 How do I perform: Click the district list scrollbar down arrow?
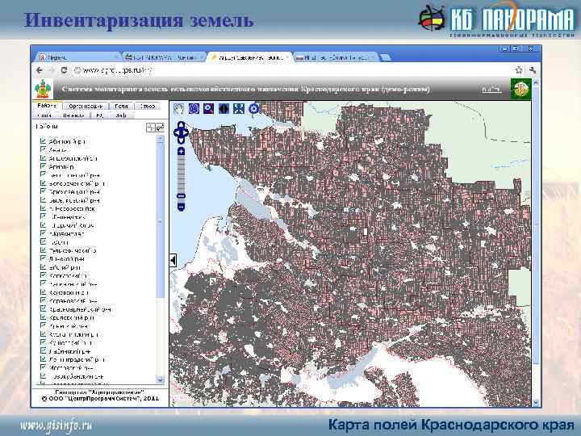(161, 380)
